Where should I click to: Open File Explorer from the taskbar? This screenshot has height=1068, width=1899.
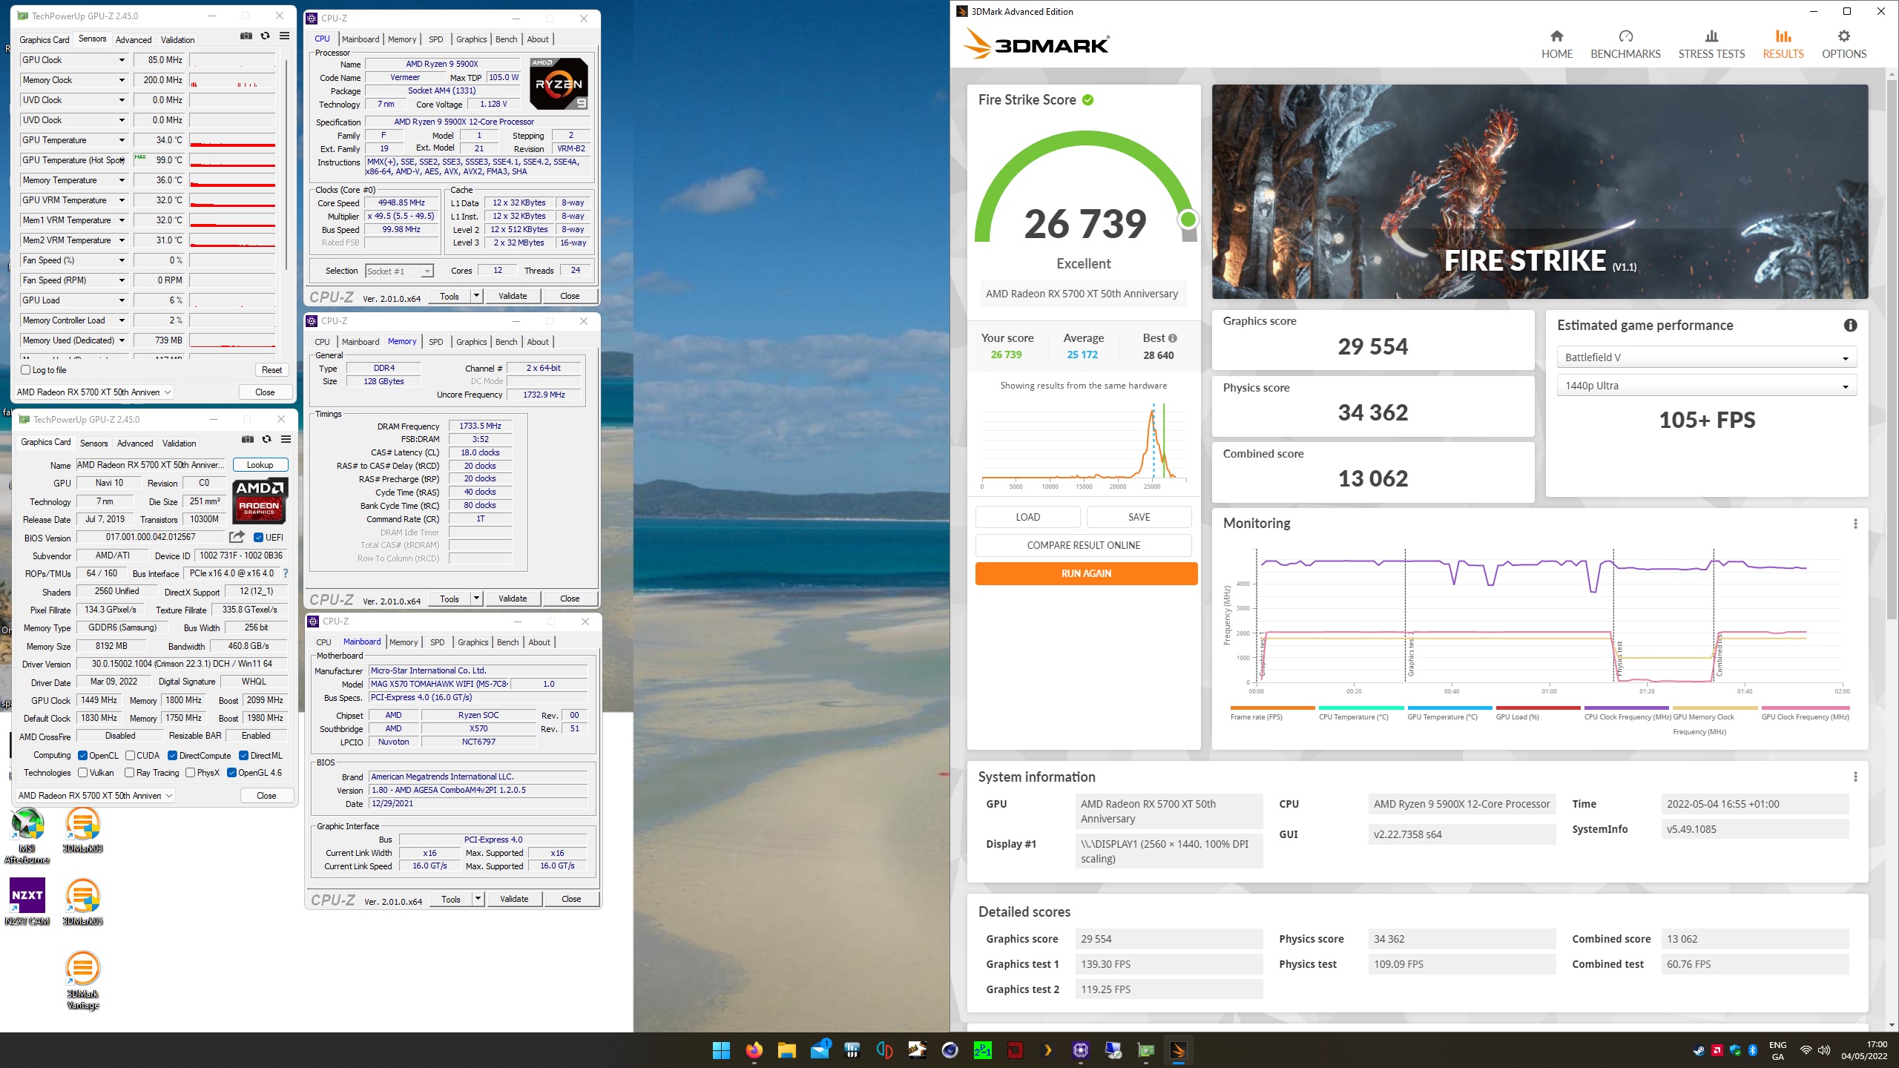pyautogui.click(x=786, y=1050)
